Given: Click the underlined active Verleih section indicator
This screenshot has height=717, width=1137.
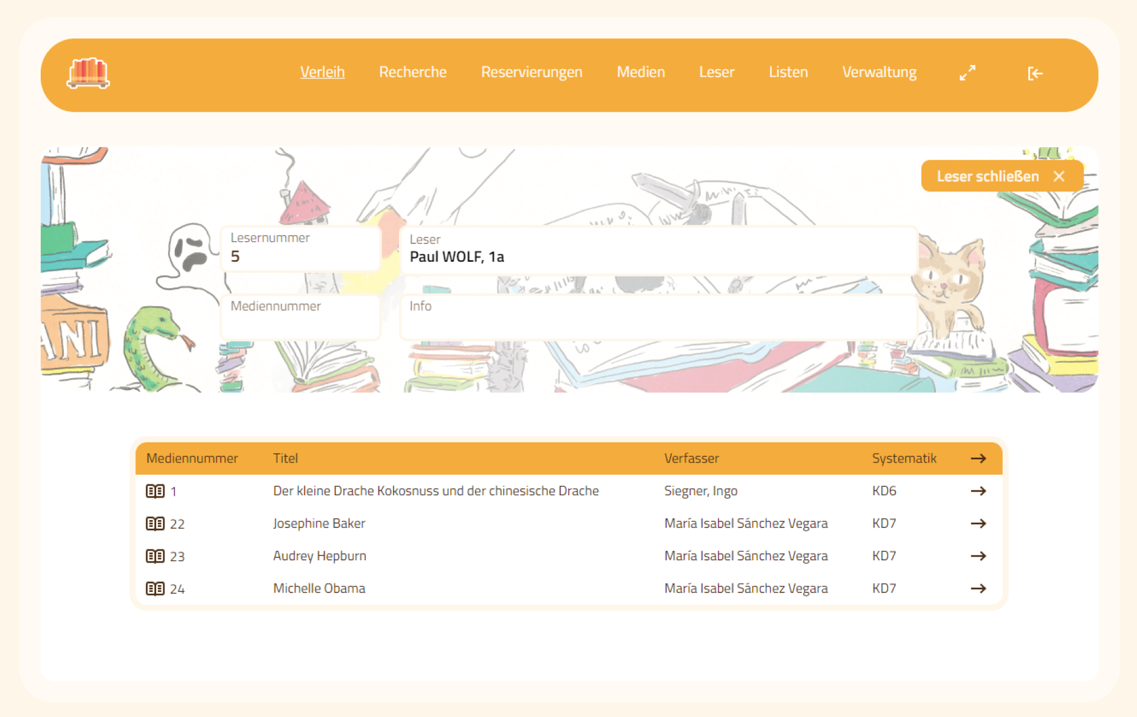Looking at the screenshot, I should coord(323,72).
